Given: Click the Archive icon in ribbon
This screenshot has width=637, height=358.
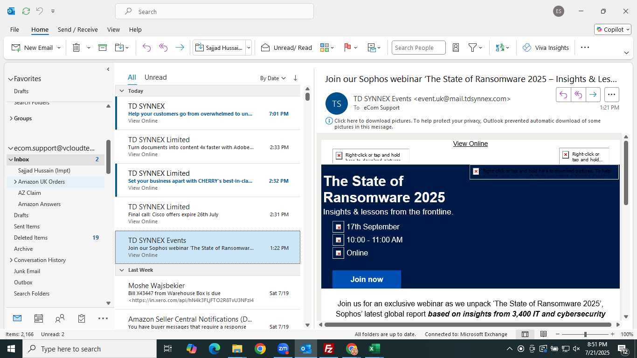Looking at the screenshot, I should coord(103,48).
